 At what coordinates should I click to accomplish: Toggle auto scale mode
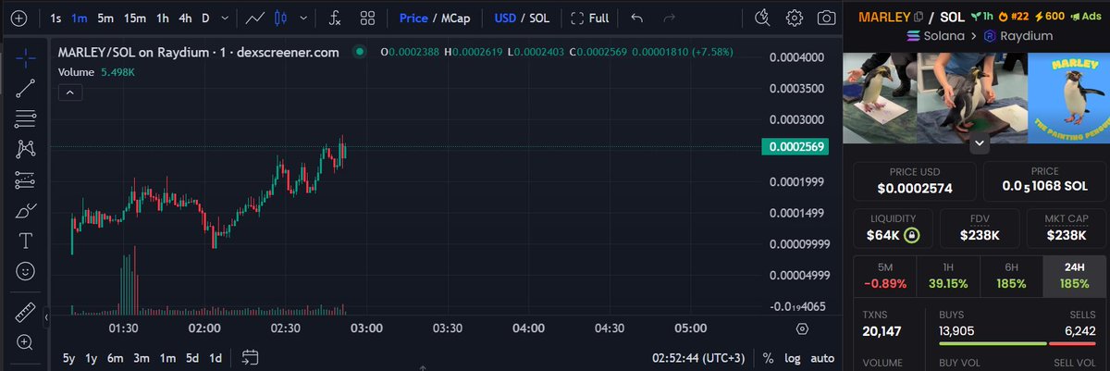[x=822, y=358]
